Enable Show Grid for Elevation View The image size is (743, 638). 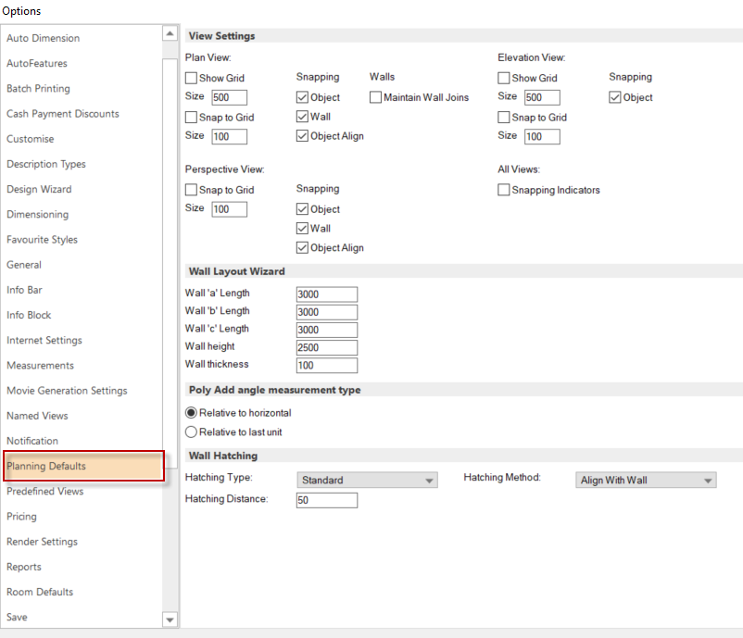(x=503, y=78)
